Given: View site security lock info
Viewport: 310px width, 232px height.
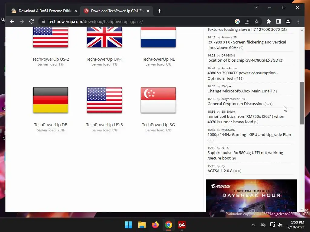Looking at the screenshot, I should tap(44, 21).
